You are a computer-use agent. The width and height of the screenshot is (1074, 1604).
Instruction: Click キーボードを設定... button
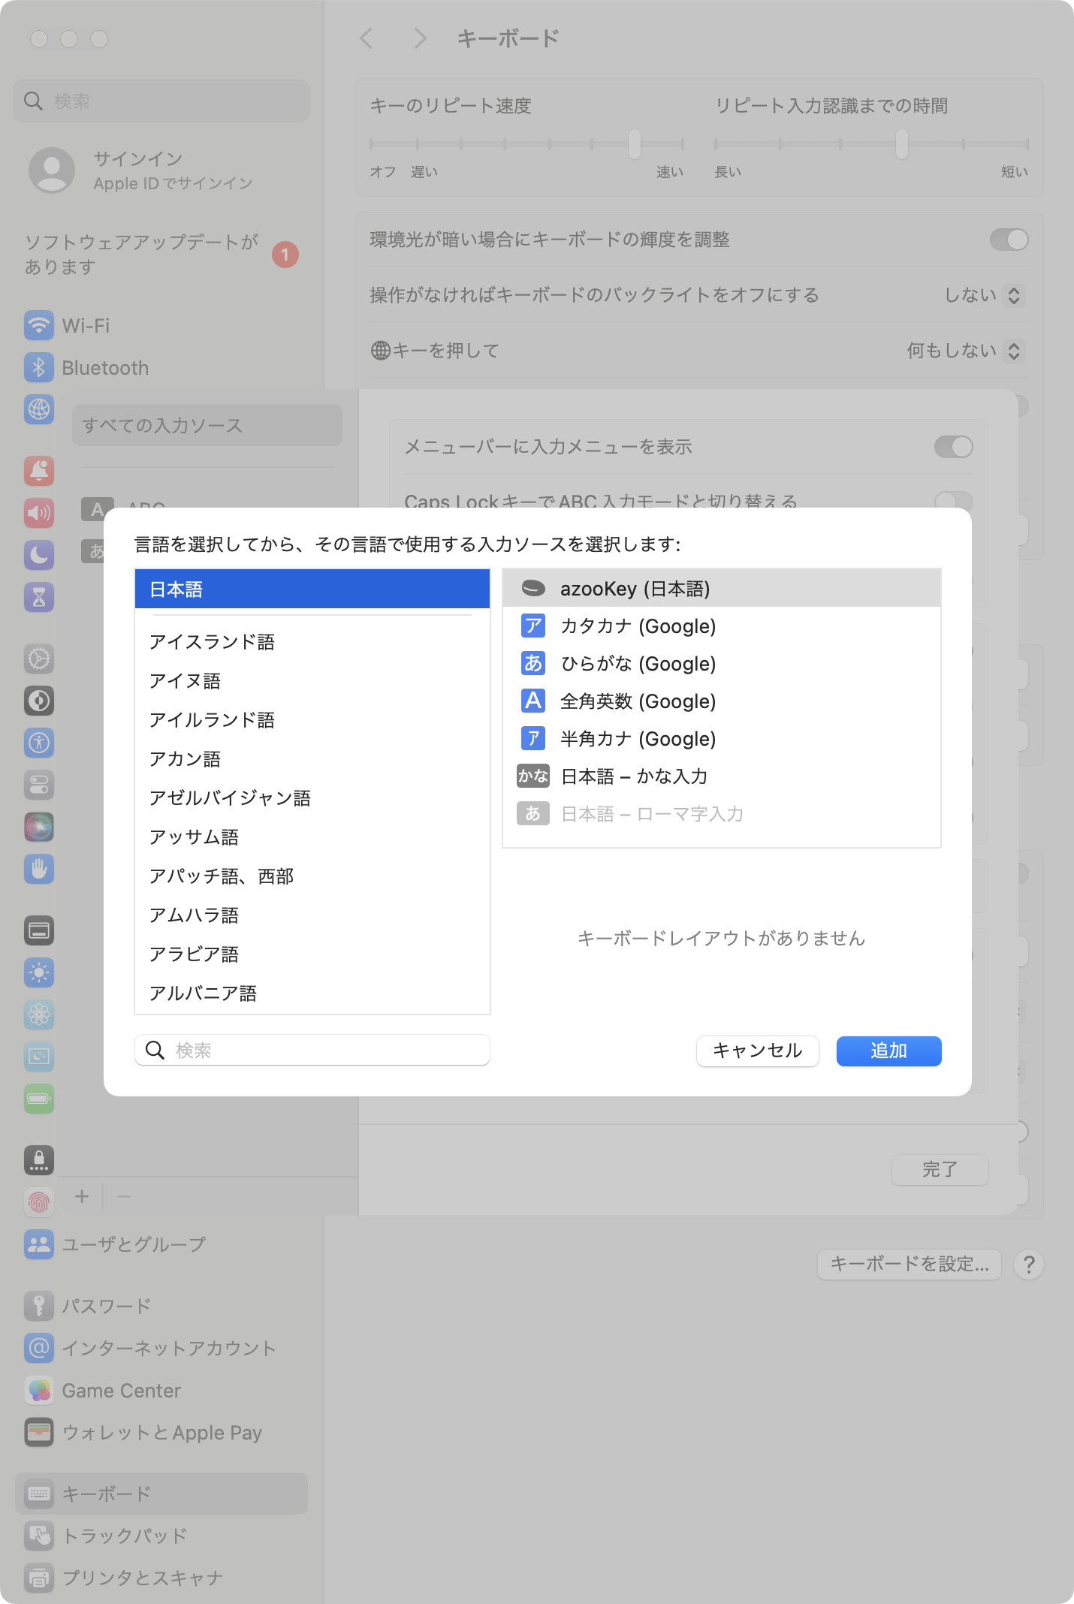point(909,1264)
